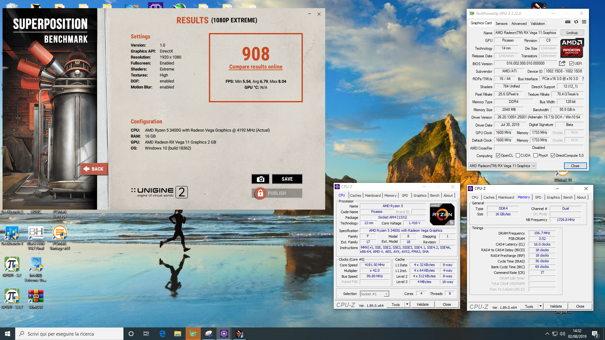Toggle the CUDA checkbox
The image size is (605, 340).
[x=518, y=156]
